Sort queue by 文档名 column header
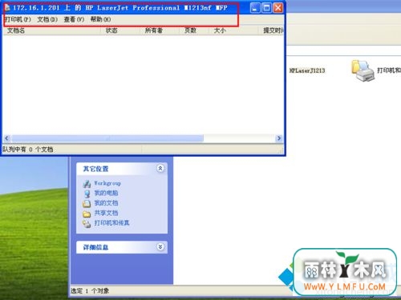 point(51,30)
